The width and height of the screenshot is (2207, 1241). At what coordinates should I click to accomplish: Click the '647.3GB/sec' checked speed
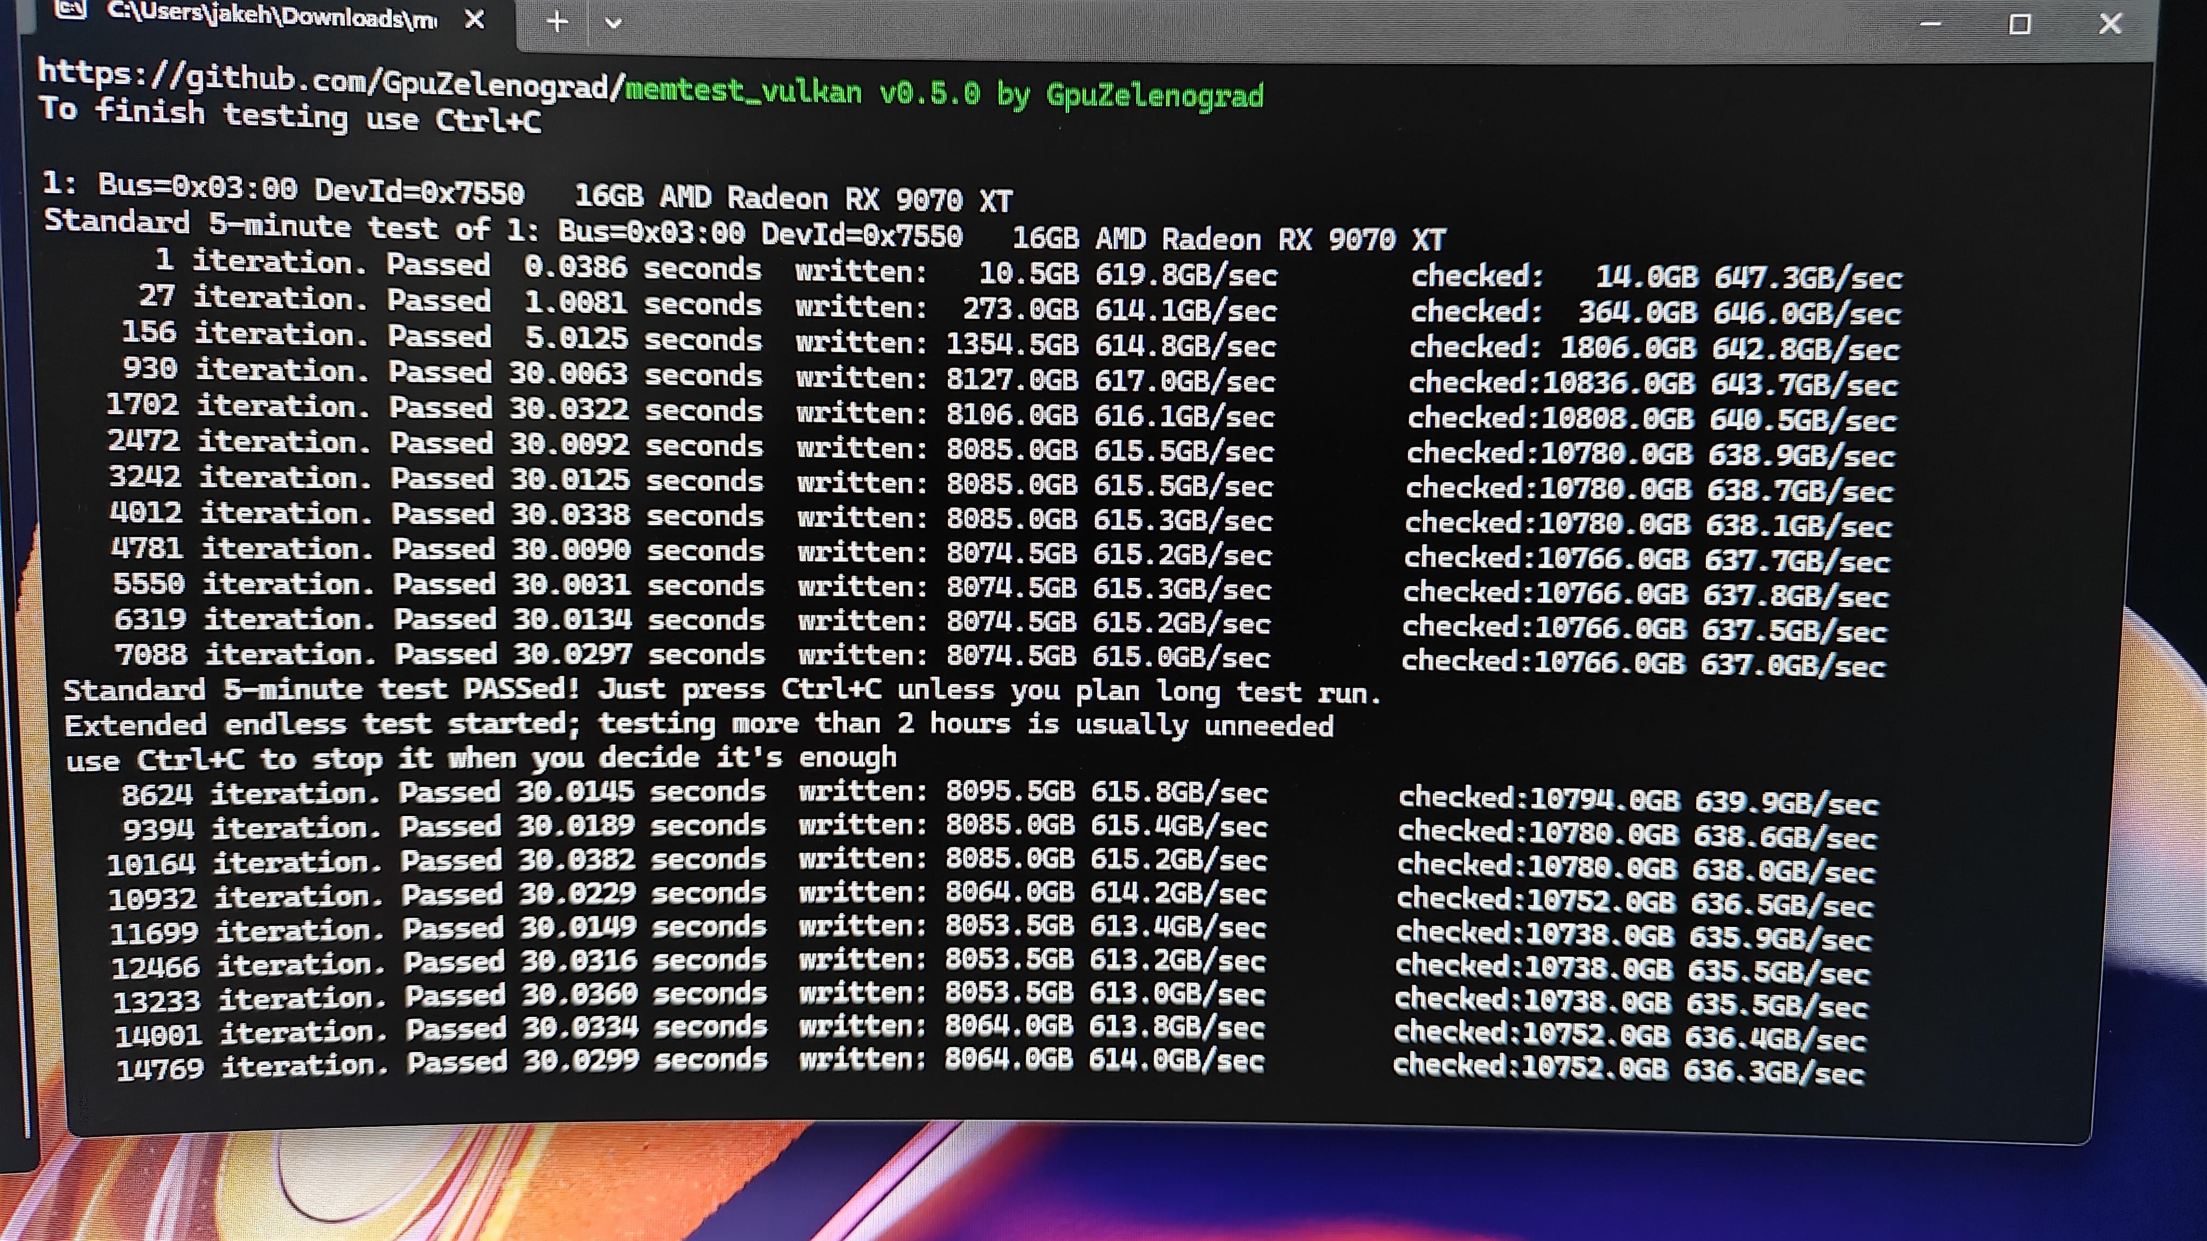1808,277
